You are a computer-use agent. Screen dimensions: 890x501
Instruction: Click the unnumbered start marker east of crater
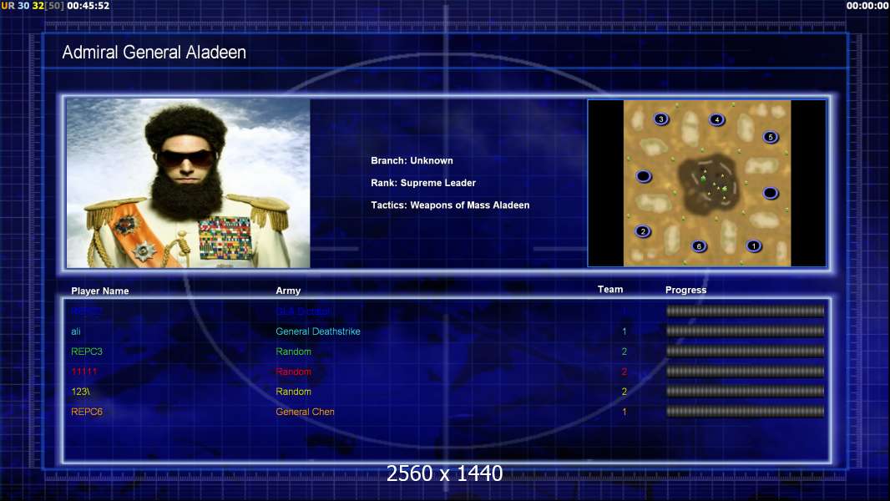771,193
